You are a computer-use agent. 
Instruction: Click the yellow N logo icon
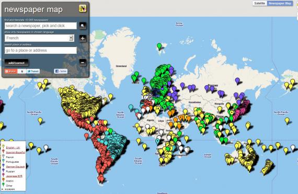click(x=83, y=8)
